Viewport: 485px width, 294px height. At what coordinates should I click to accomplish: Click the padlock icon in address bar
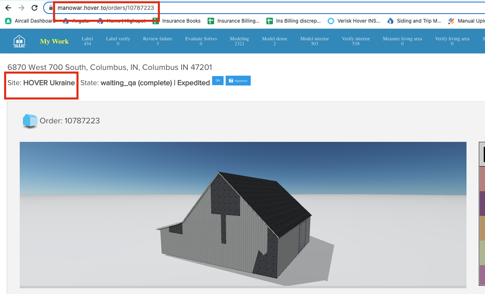51,8
